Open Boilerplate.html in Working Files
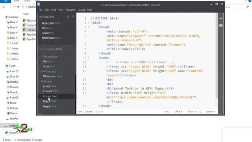Screen dimensions: 252x142 point(51,23)
